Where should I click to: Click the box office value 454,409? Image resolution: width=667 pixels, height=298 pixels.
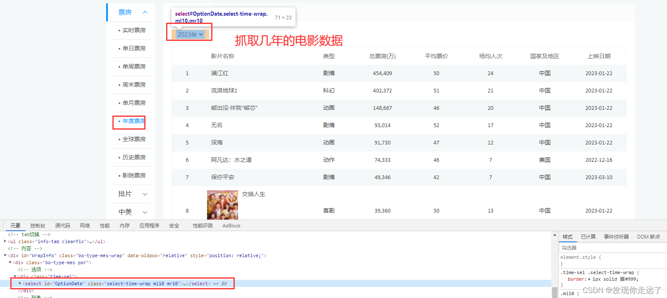pyautogui.click(x=382, y=73)
